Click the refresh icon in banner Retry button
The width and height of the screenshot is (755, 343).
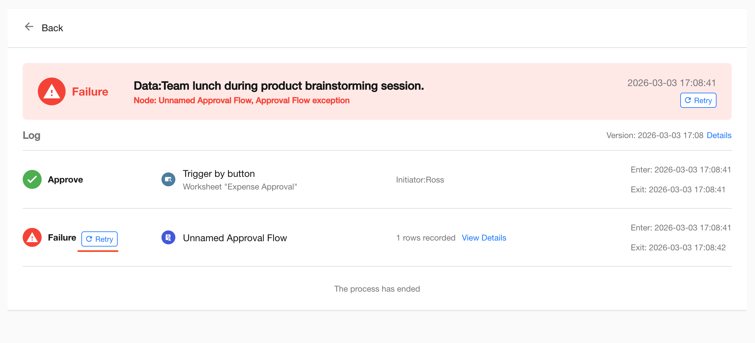click(688, 100)
